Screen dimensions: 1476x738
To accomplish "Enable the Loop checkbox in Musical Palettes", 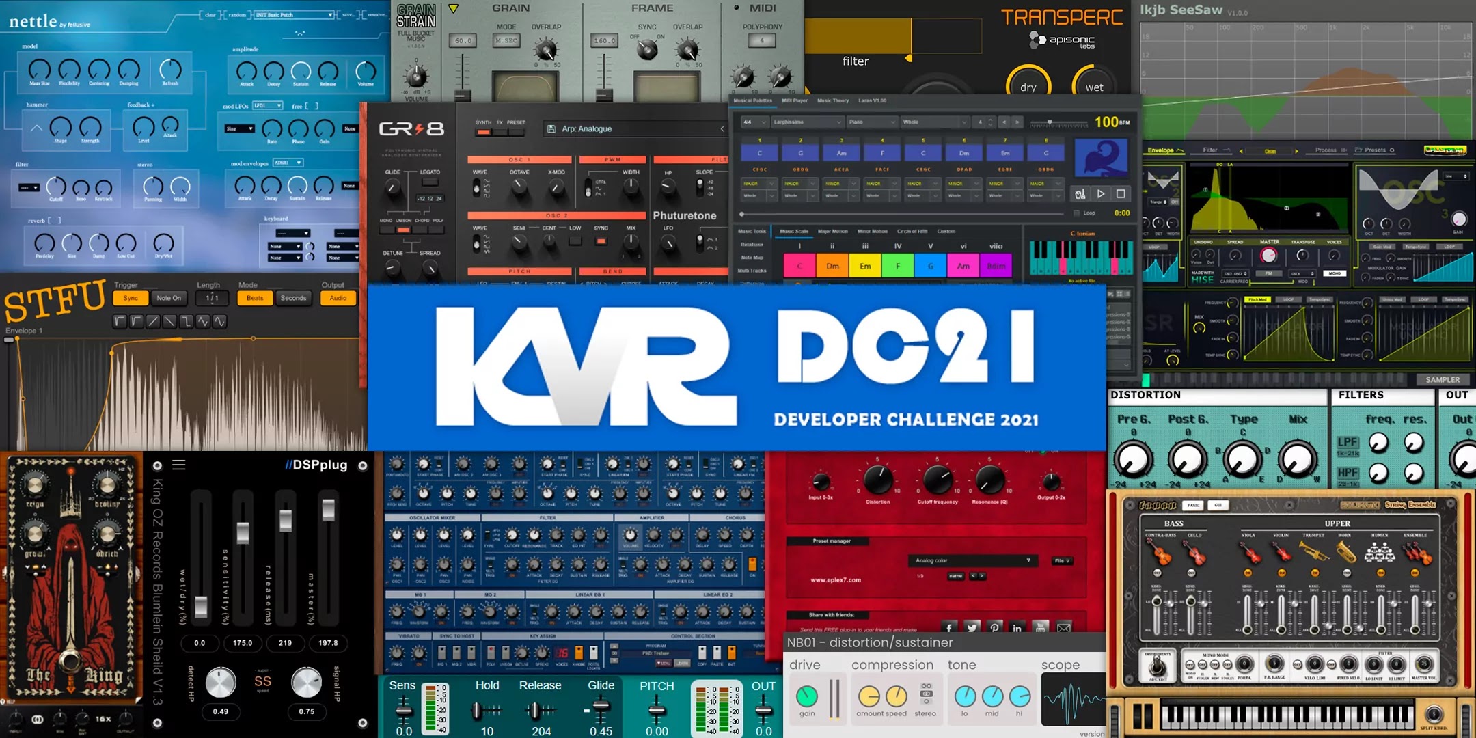I will [1076, 213].
